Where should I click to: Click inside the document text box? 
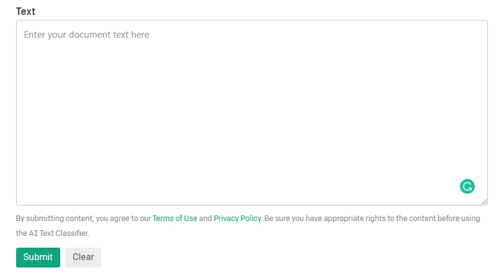tap(251, 113)
